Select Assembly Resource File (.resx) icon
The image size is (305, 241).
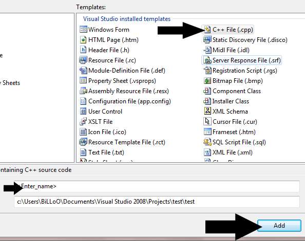pos(83,91)
